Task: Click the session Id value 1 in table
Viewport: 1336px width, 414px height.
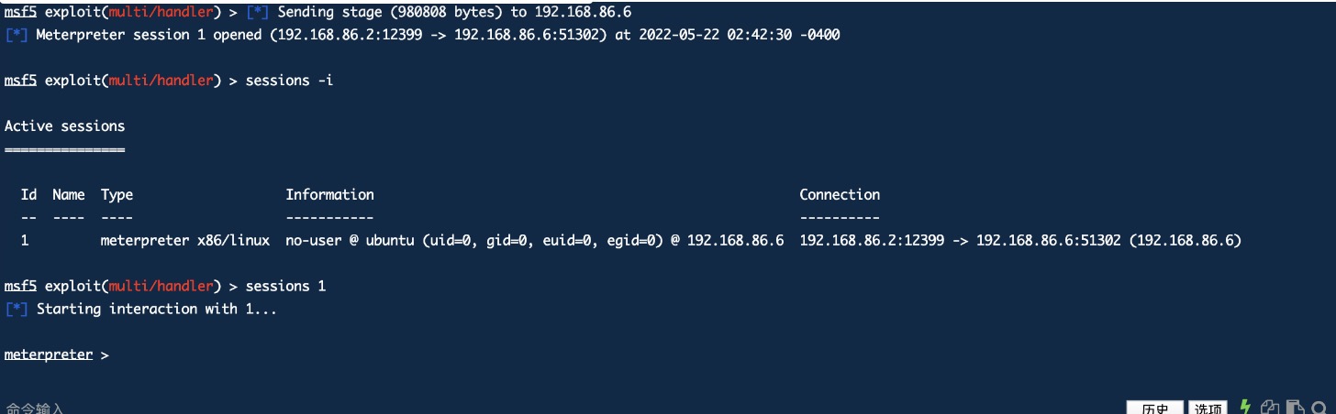Action: (25, 240)
